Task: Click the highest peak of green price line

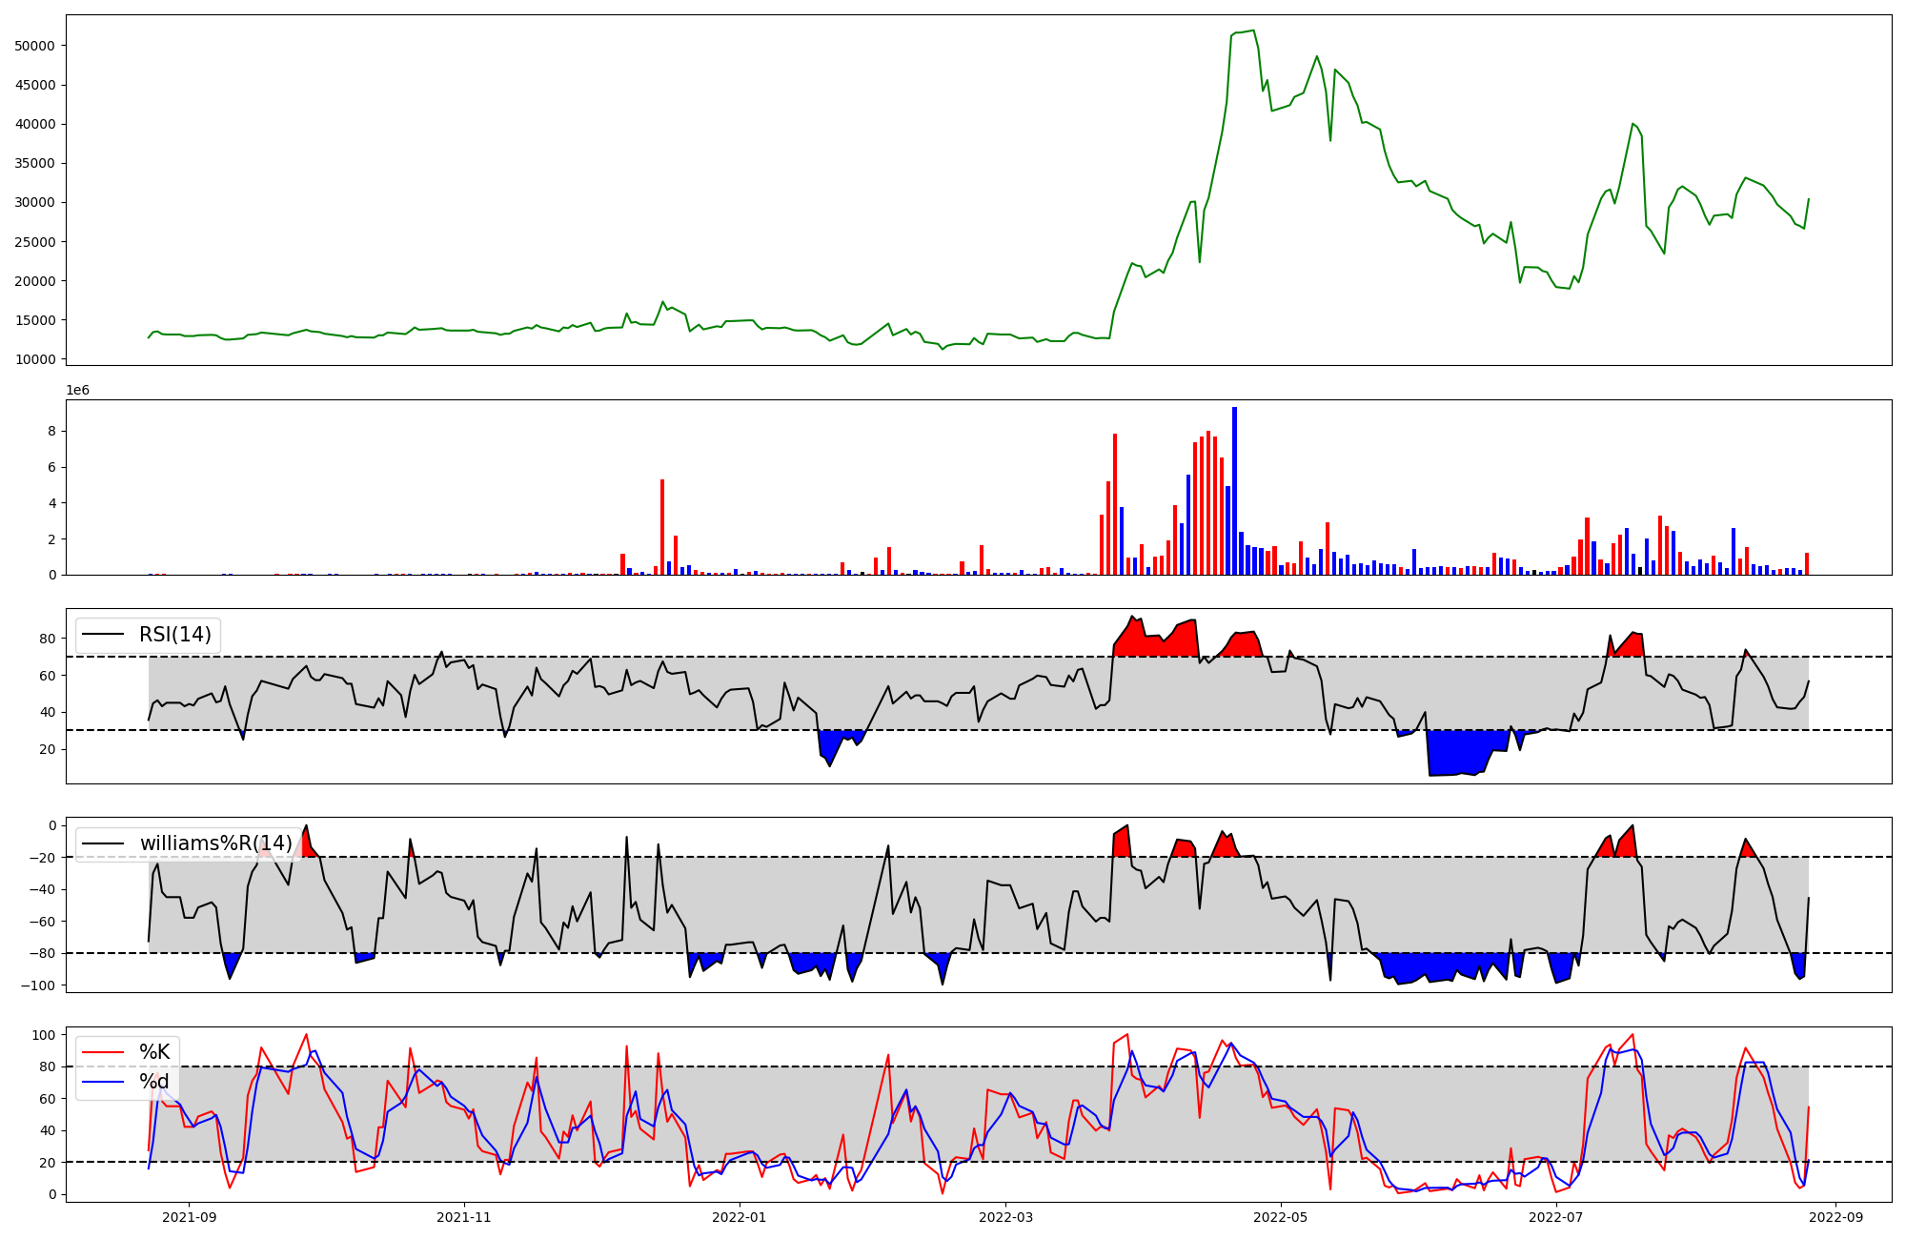Action: point(1253,31)
